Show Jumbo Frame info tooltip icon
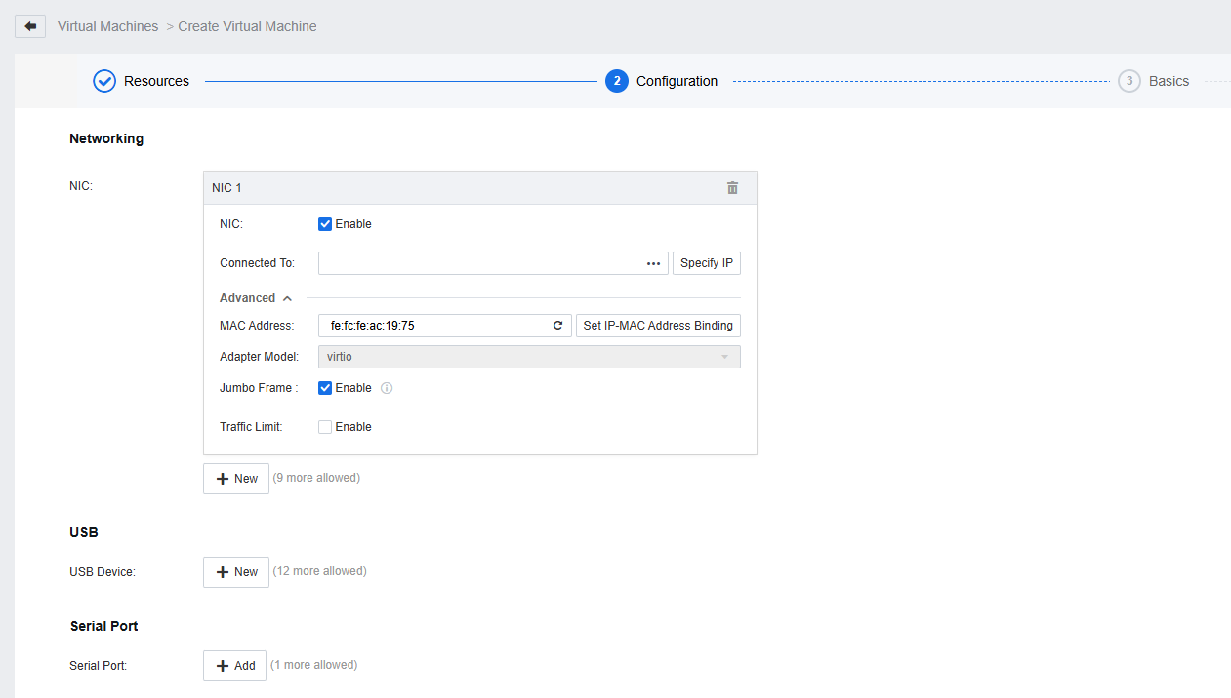 tap(387, 388)
